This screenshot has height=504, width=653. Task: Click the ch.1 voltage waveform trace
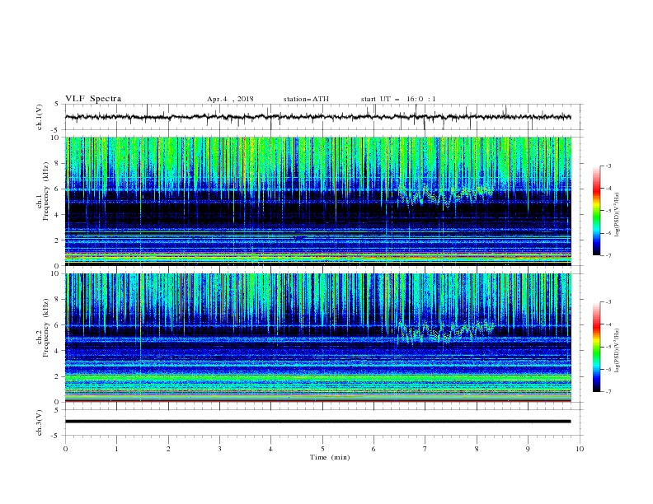pos(317,117)
